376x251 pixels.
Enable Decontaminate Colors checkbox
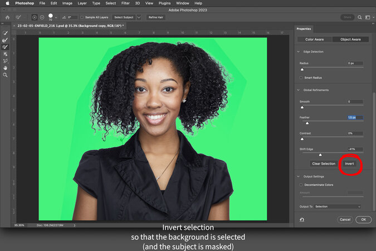(x=301, y=185)
